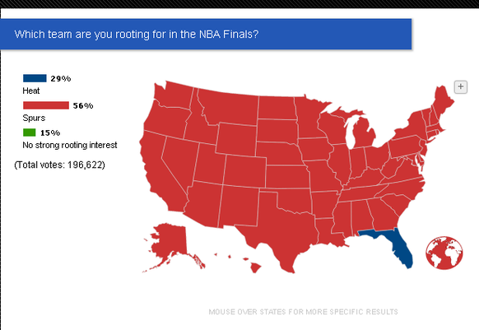The image size is (479, 330).
Task: Click the plus zoom button on map
Action: (461, 86)
